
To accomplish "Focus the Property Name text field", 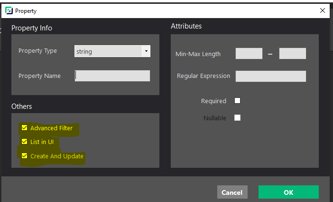I will tap(112, 76).
